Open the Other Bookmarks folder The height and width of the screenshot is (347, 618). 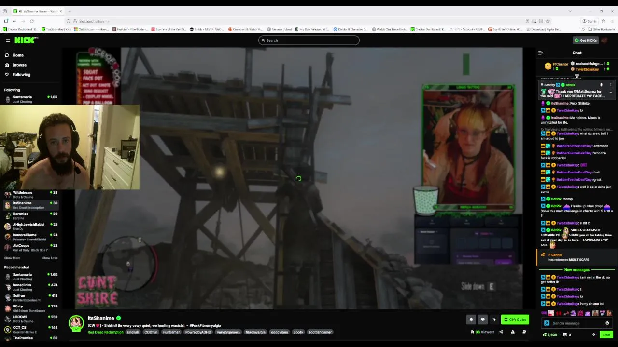tap(602, 29)
